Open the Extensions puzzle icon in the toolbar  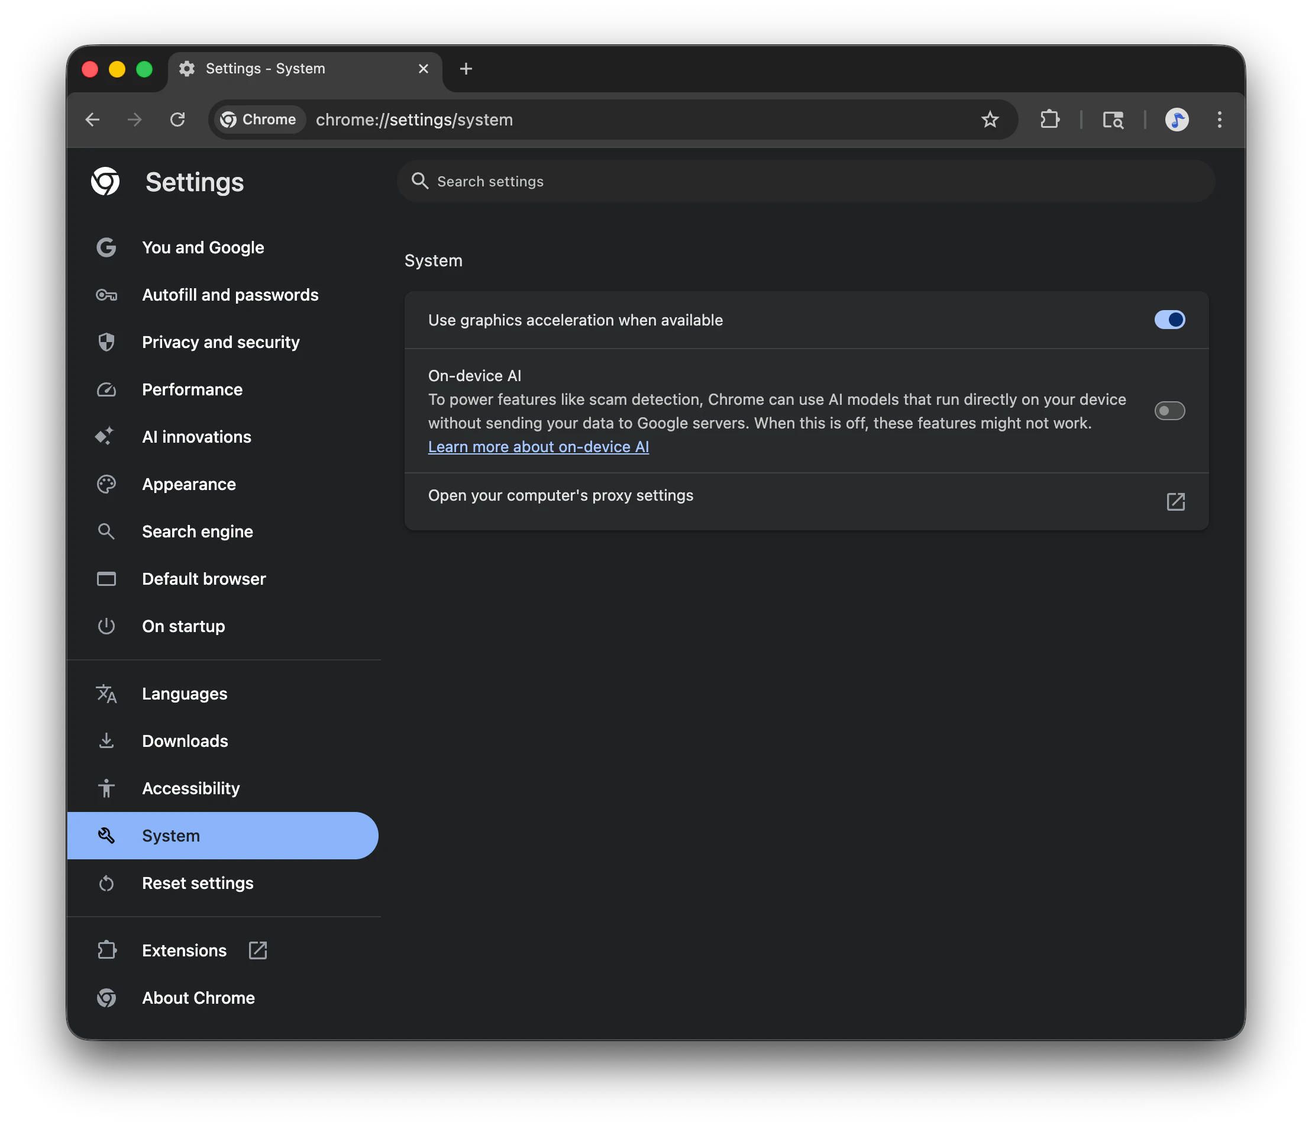coord(1049,120)
